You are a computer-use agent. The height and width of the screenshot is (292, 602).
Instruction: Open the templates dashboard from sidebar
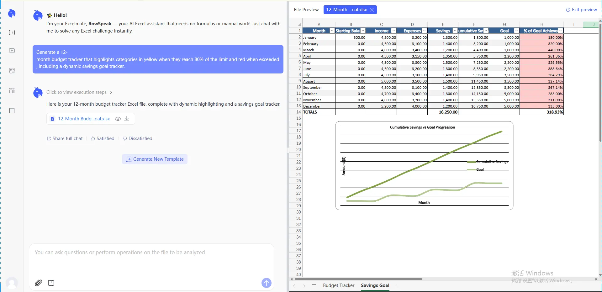(12, 91)
